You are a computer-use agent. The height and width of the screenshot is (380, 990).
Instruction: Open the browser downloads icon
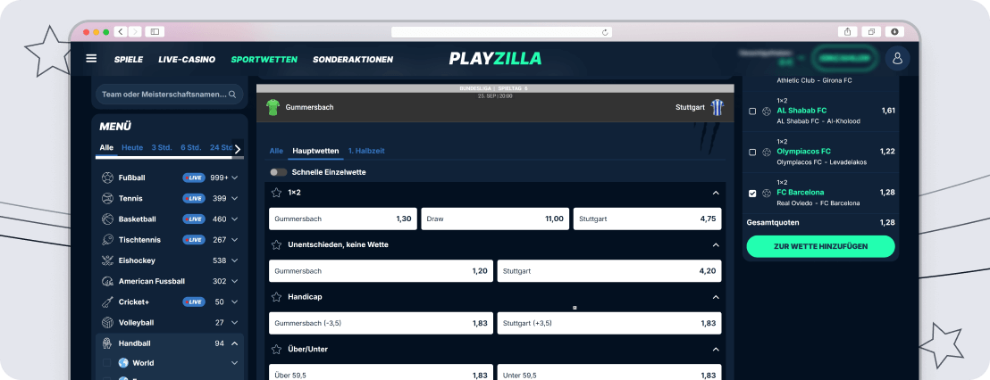(894, 31)
